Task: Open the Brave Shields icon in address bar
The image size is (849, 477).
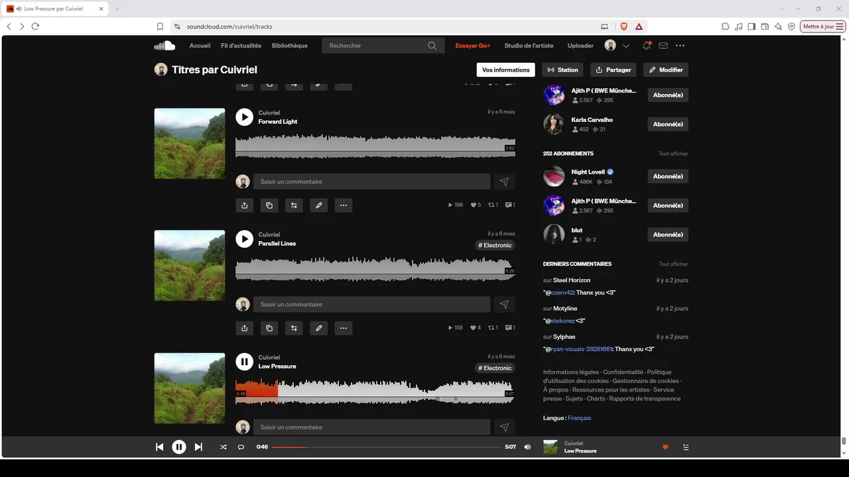Action: 623,26
